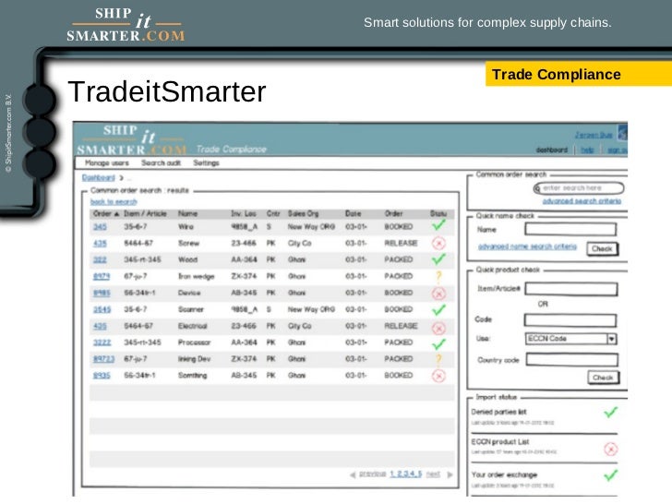Screen dimensions: 672x504
Task: Open the Search audit menu
Action: point(162,162)
